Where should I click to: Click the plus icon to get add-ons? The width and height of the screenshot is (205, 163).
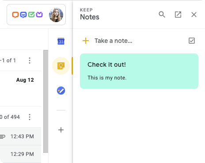coord(61,130)
